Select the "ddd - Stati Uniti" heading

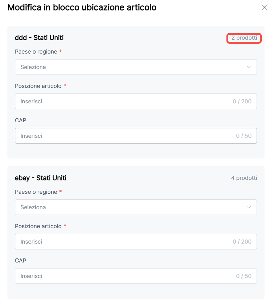39,38
